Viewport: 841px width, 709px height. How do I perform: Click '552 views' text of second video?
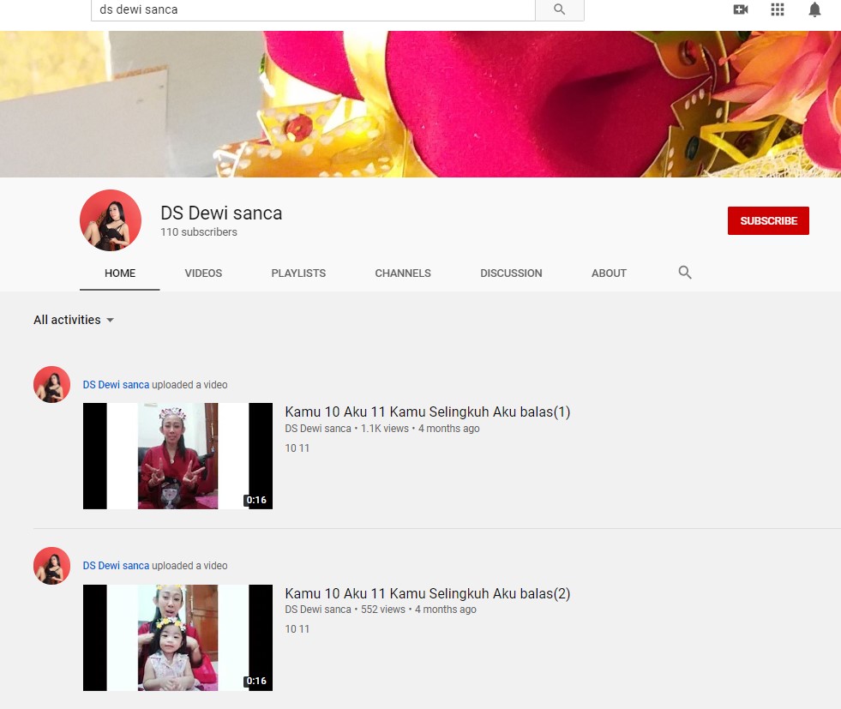(383, 610)
